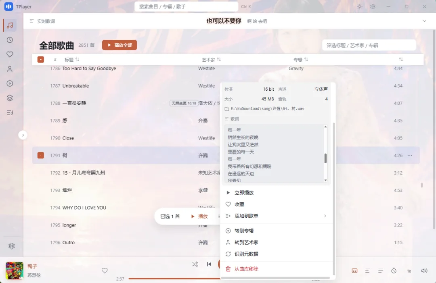Focus the 筛选标题 filter field

369,45
